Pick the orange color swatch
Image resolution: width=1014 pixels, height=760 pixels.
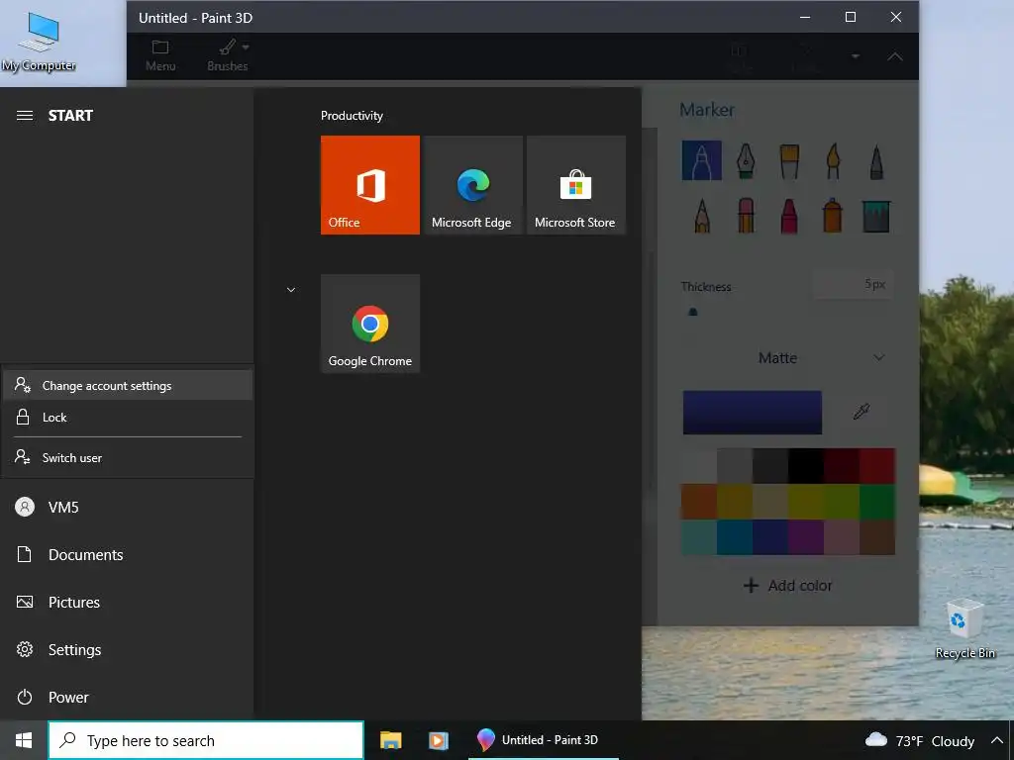coord(699,502)
